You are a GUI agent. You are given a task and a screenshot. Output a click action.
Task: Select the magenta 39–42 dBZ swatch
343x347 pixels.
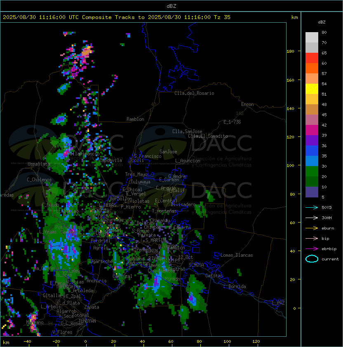[x=312, y=130]
